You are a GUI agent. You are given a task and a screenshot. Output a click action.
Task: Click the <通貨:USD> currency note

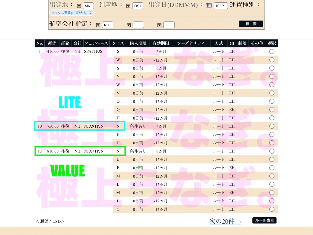point(50,221)
